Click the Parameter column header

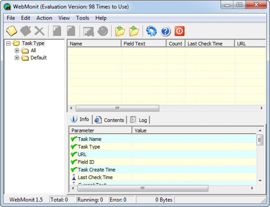pos(101,130)
